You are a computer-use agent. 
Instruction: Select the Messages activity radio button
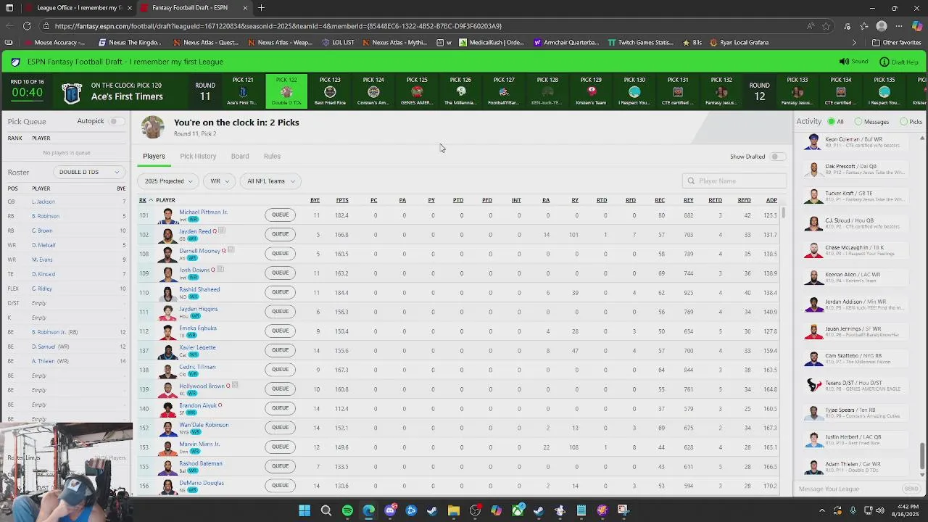pos(858,122)
